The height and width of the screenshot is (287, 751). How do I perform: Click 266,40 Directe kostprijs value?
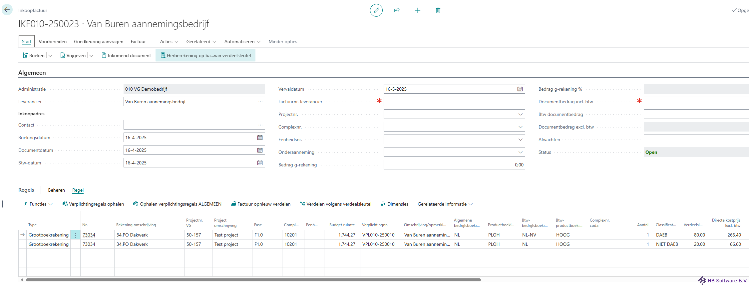click(728, 235)
